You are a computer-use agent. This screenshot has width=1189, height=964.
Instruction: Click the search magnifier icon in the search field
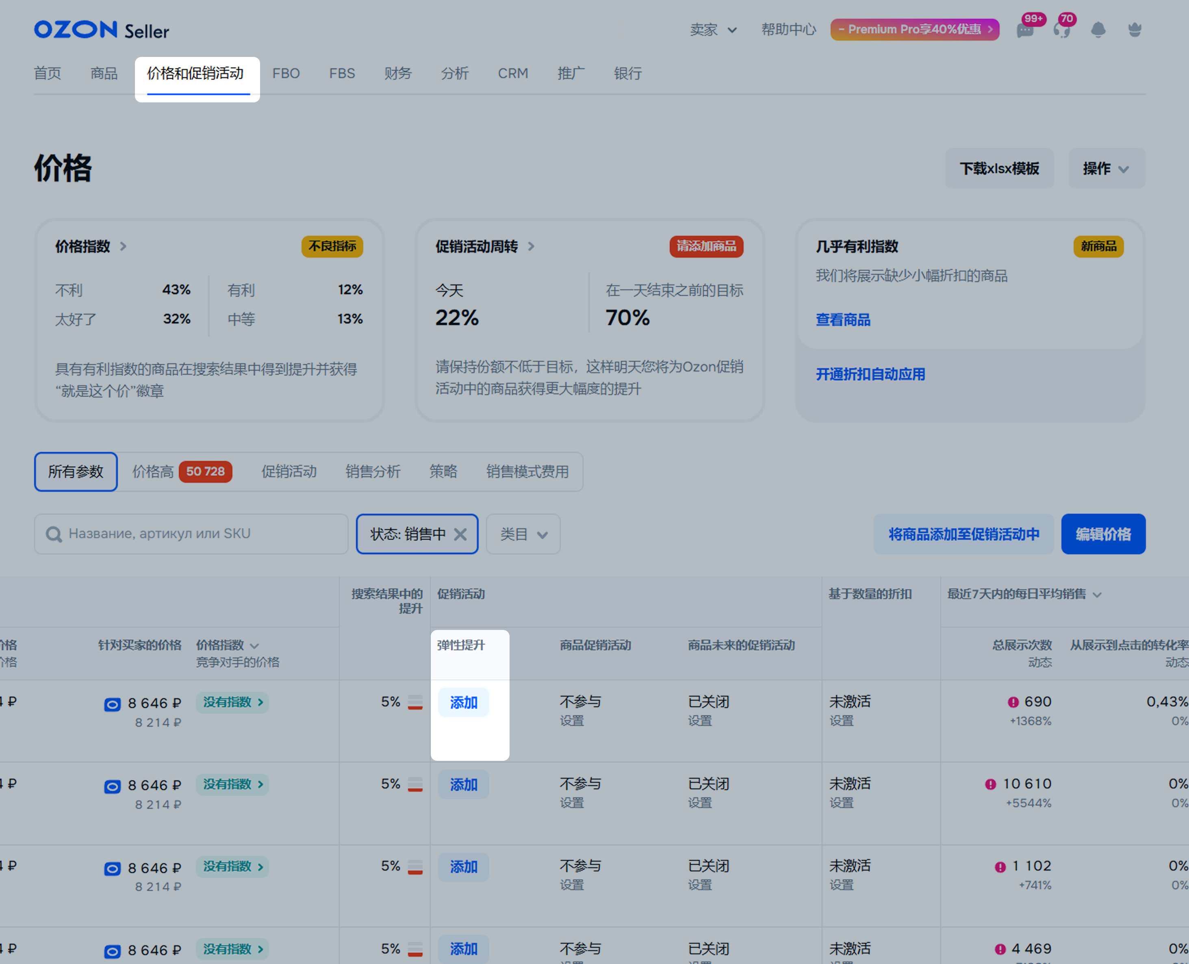tap(54, 534)
